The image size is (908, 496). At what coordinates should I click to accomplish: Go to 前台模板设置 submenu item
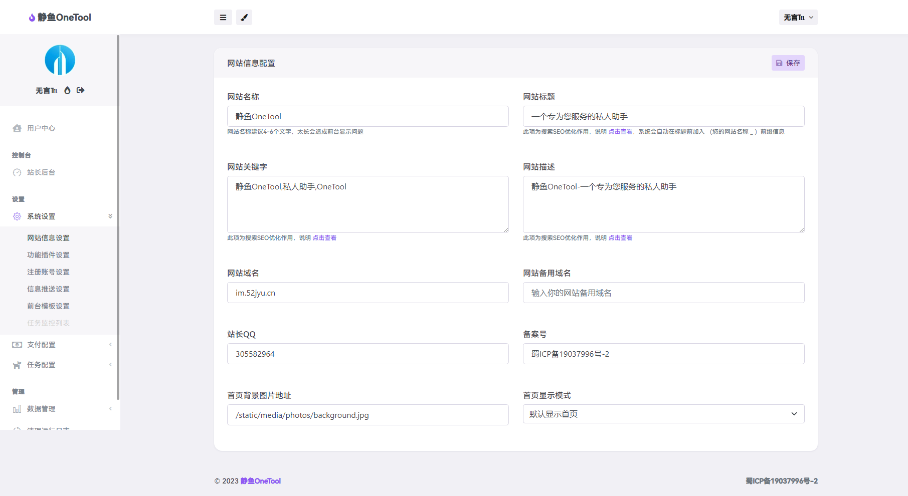coord(48,306)
